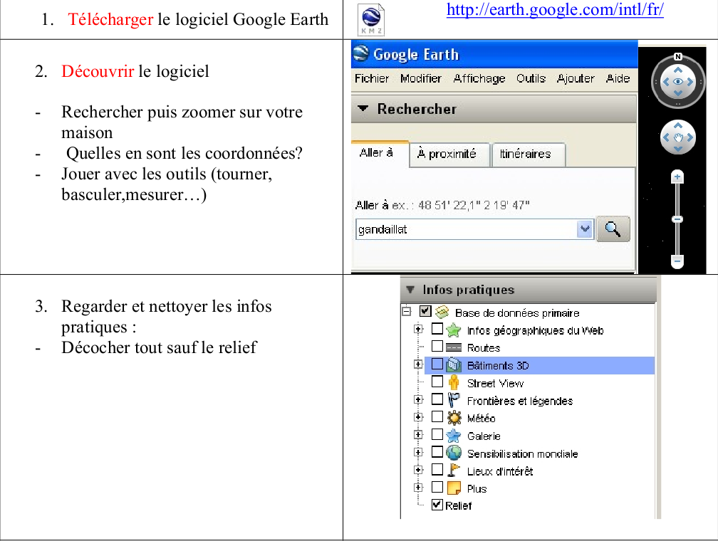Click the N north reset marker
The image size is (718, 541).
677,57
